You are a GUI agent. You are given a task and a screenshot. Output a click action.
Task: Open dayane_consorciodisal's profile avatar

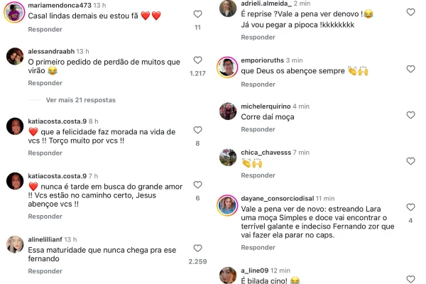pyautogui.click(x=227, y=205)
